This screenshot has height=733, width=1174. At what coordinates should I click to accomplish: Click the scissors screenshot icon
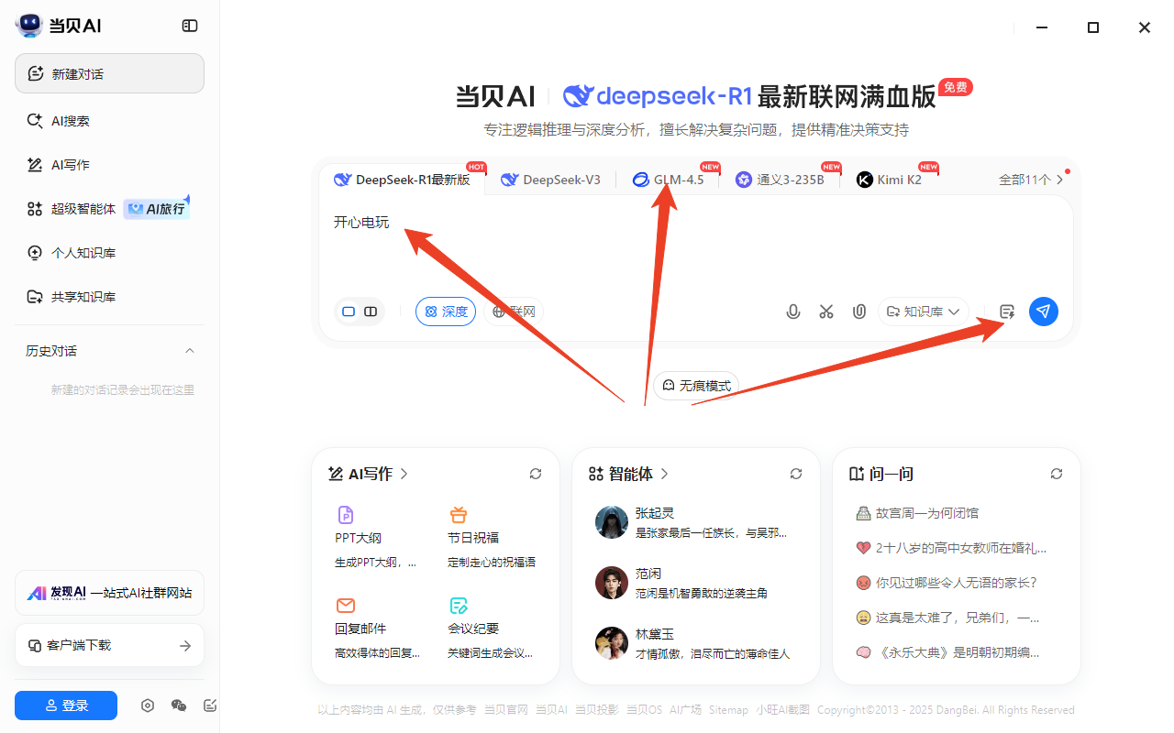coord(826,312)
